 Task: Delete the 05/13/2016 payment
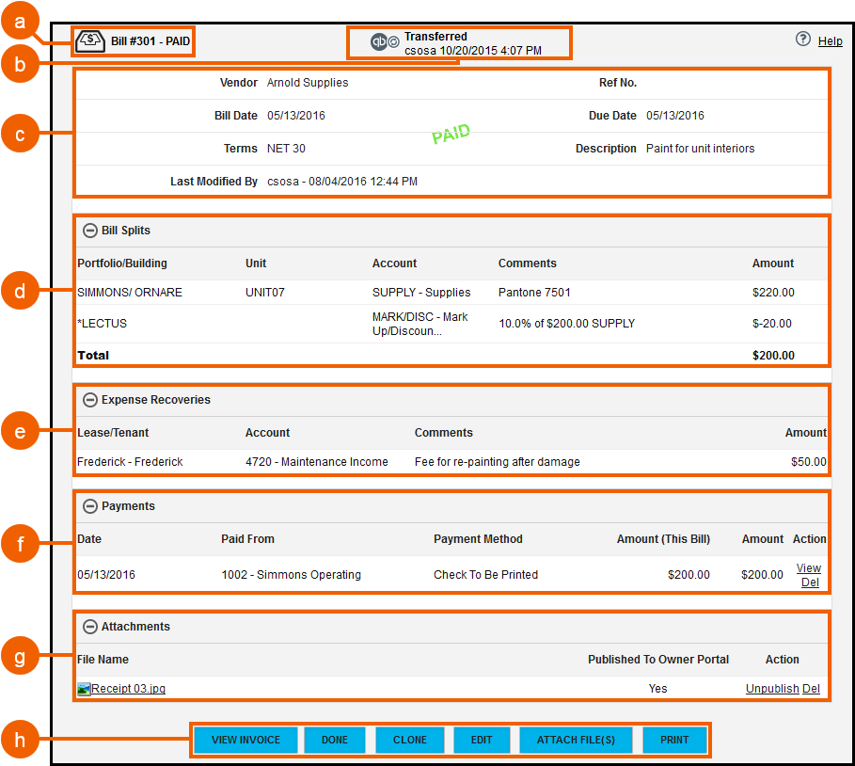click(x=810, y=582)
